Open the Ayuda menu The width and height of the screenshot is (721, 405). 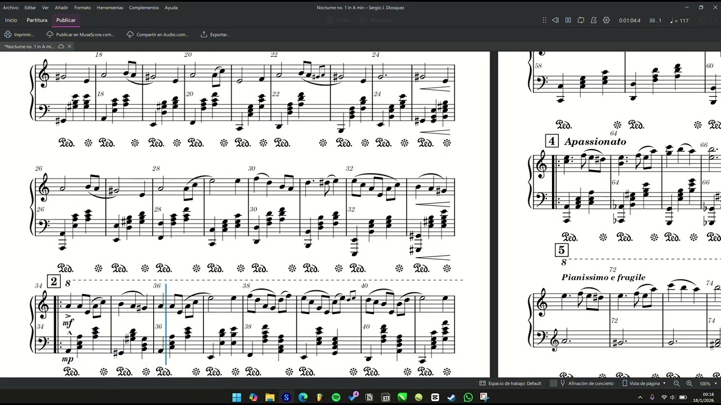pyautogui.click(x=171, y=7)
